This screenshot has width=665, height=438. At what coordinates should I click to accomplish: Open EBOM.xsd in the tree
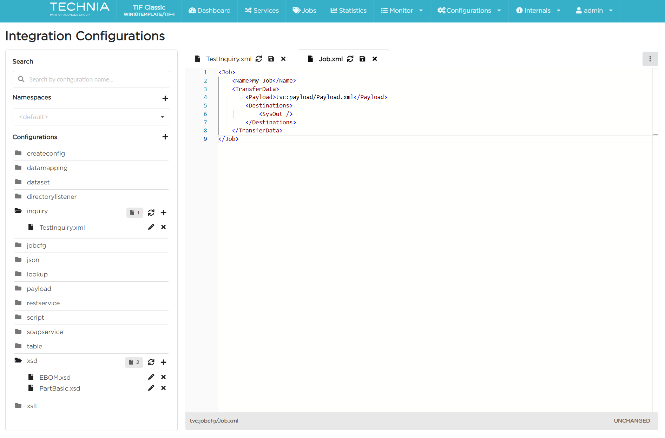pyautogui.click(x=55, y=377)
